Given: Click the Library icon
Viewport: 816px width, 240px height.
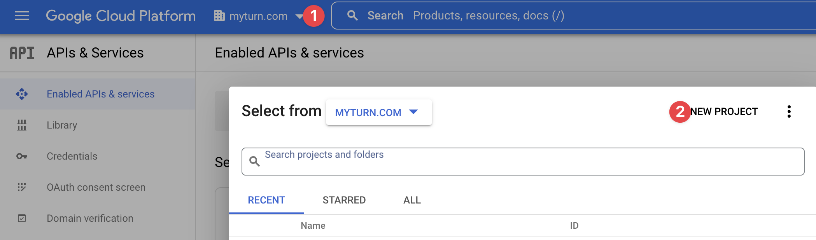Looking at the screenshot, I should (22, 125).
